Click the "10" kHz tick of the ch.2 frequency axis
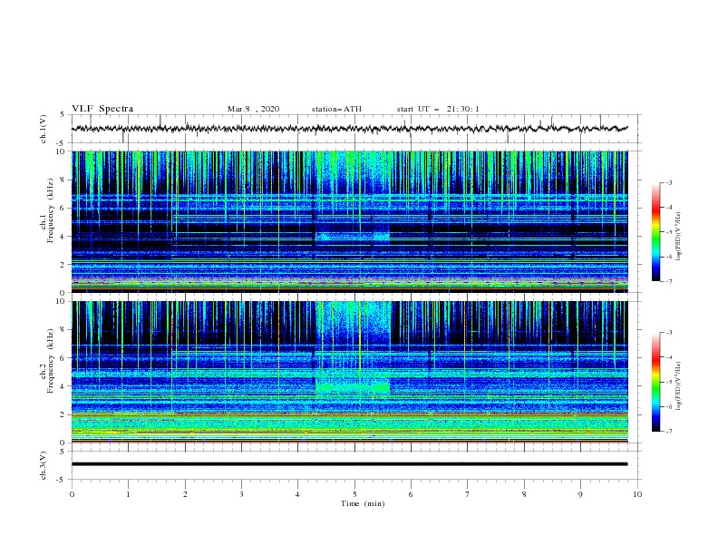 click(x=61, y=301)
